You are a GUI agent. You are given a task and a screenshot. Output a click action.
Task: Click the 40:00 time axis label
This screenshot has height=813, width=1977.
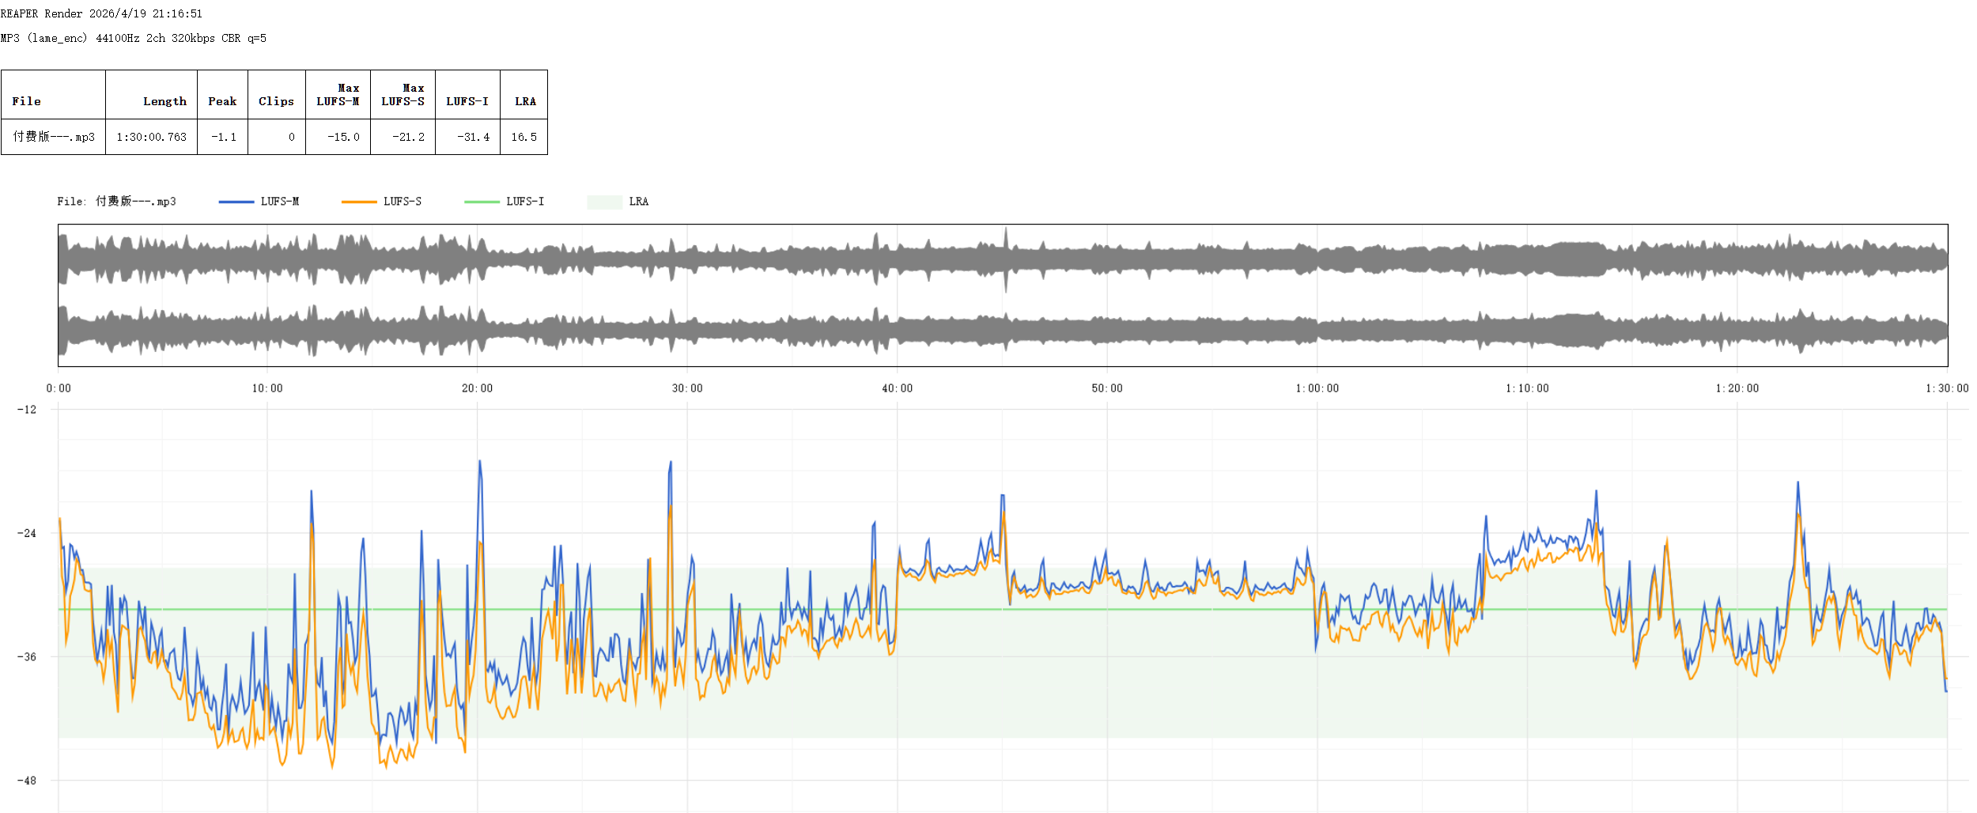coord(897,388)
